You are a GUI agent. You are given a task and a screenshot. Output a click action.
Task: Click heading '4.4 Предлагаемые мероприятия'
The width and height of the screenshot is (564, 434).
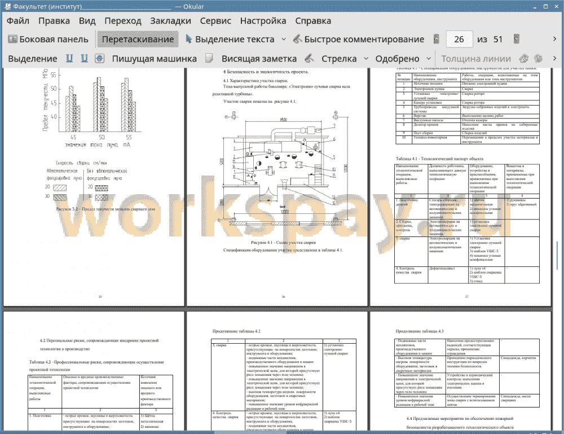[460, 423]
